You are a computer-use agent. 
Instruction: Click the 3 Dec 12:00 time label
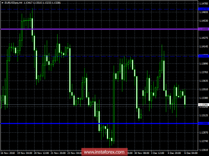click(x=158, y=153)
